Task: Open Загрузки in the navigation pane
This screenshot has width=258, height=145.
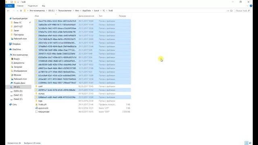Action: tap(18, 67)
